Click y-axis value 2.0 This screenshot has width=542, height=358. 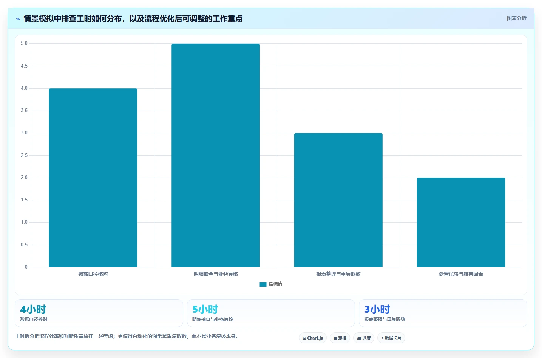(24, 178)
